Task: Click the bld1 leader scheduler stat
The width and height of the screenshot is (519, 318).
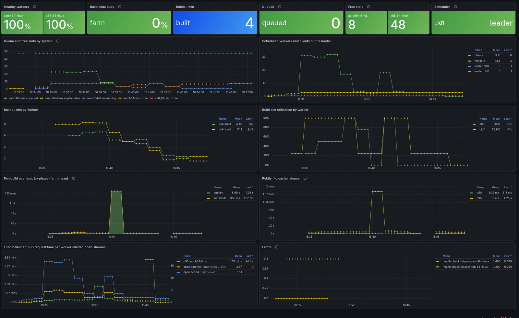Action: tap(474, 23)
